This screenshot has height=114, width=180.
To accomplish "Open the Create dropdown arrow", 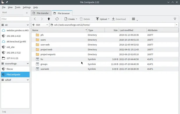I will pos(76,19).
